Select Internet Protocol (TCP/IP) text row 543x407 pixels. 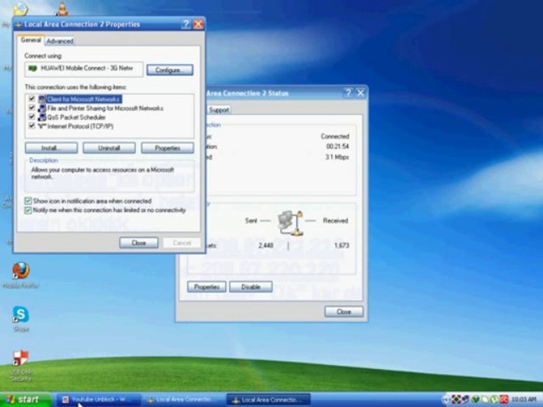[80, 126]
